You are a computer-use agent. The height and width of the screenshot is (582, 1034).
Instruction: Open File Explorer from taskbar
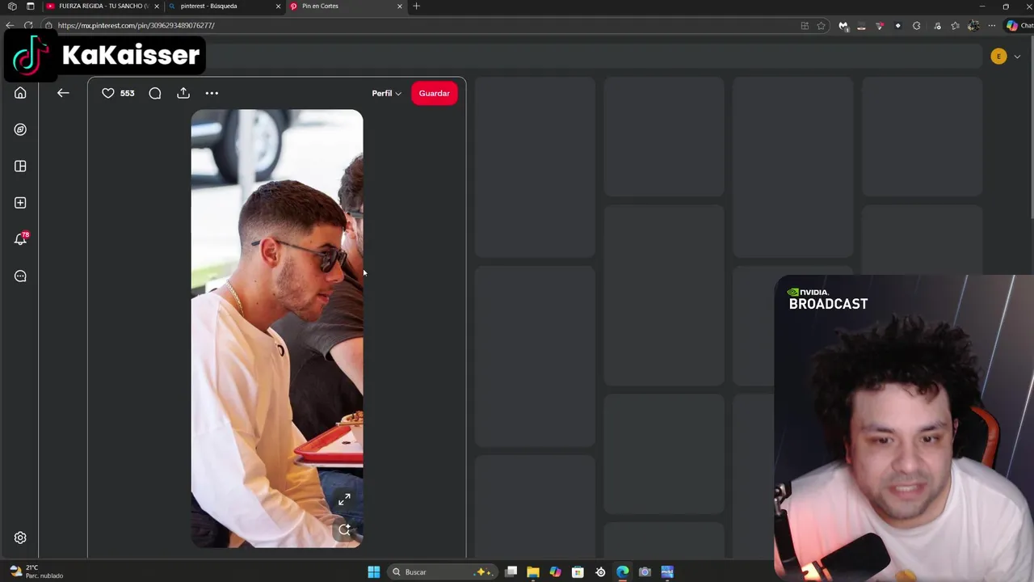pos(533,571)
